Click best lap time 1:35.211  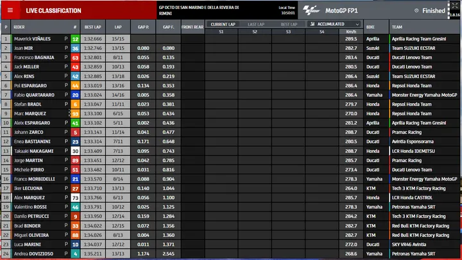[93, 254]
